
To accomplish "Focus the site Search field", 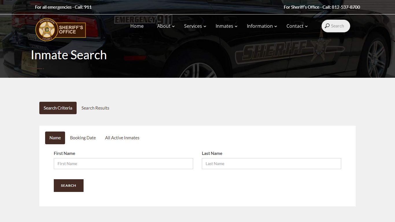I will click(336, 26).
